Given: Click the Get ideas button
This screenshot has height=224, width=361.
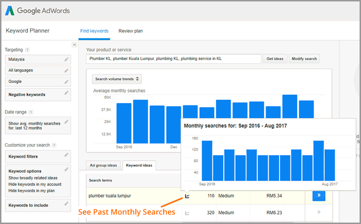Looking at the screenshot, I should pyautogui.click(x=275, y=59).
